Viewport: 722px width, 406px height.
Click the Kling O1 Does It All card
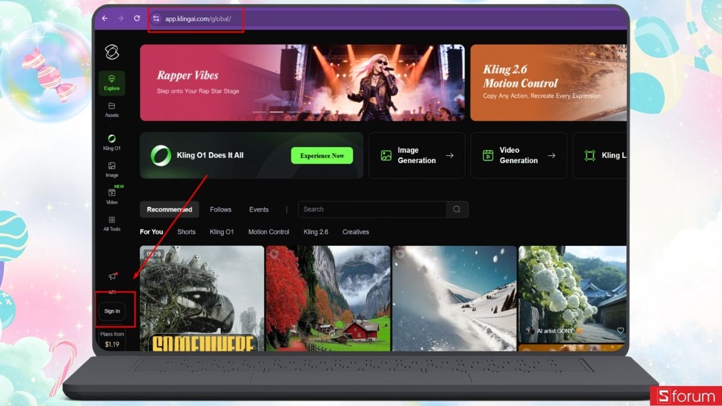coord(251,155)
